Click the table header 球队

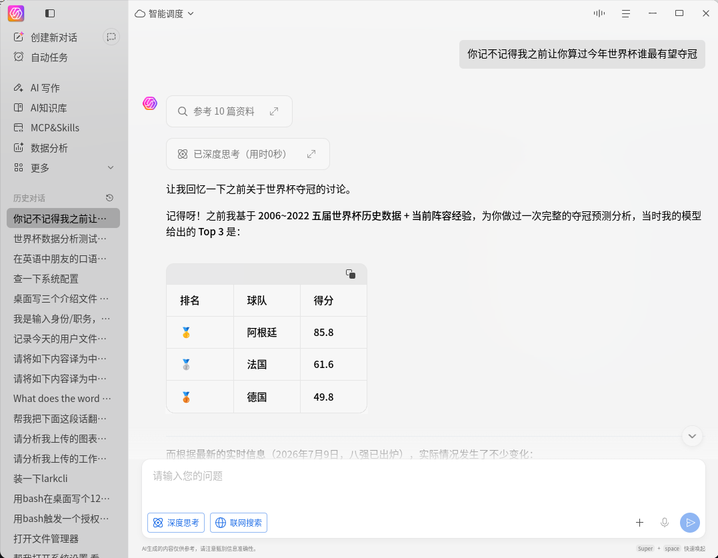[267, 300]
